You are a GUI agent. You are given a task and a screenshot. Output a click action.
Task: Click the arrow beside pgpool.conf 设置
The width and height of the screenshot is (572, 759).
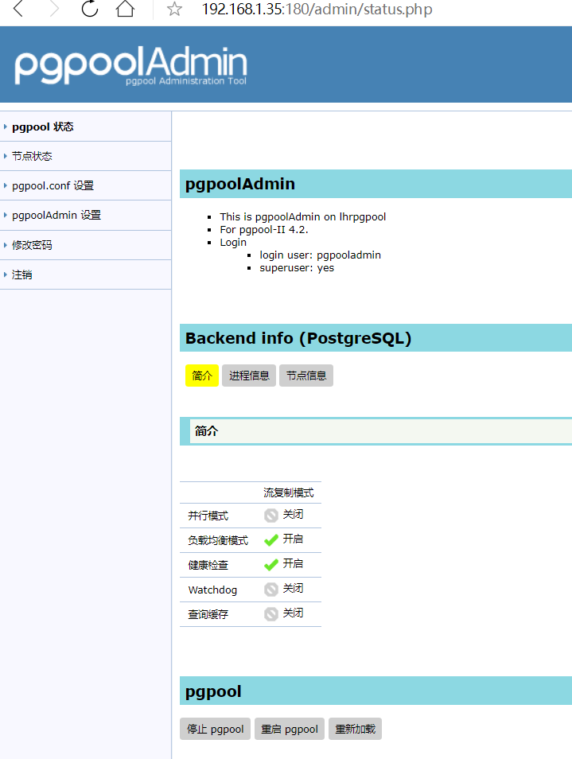coord(6,185)
